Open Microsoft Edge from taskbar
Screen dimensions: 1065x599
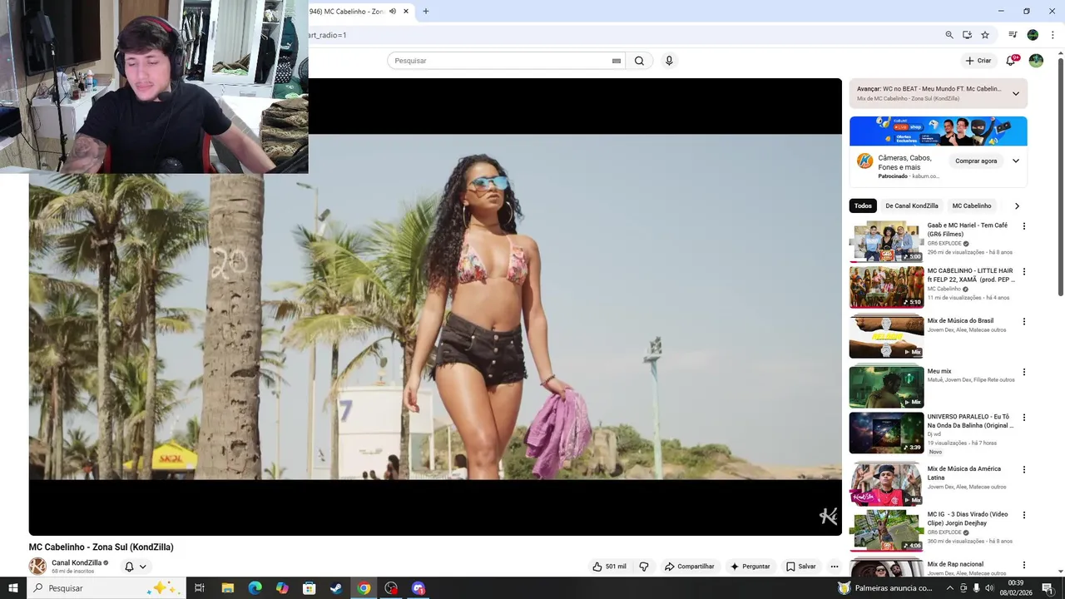coord(255,588)
